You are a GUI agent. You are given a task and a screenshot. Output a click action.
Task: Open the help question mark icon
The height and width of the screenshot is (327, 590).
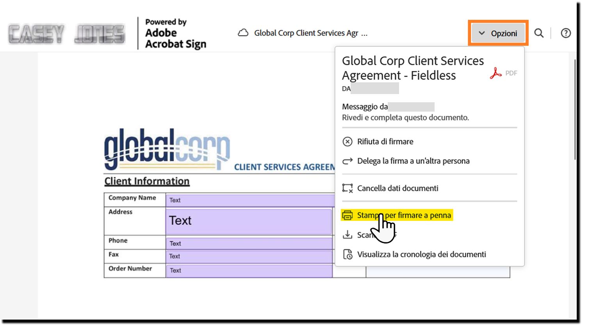pyautogui.click(x=566, y=33)
